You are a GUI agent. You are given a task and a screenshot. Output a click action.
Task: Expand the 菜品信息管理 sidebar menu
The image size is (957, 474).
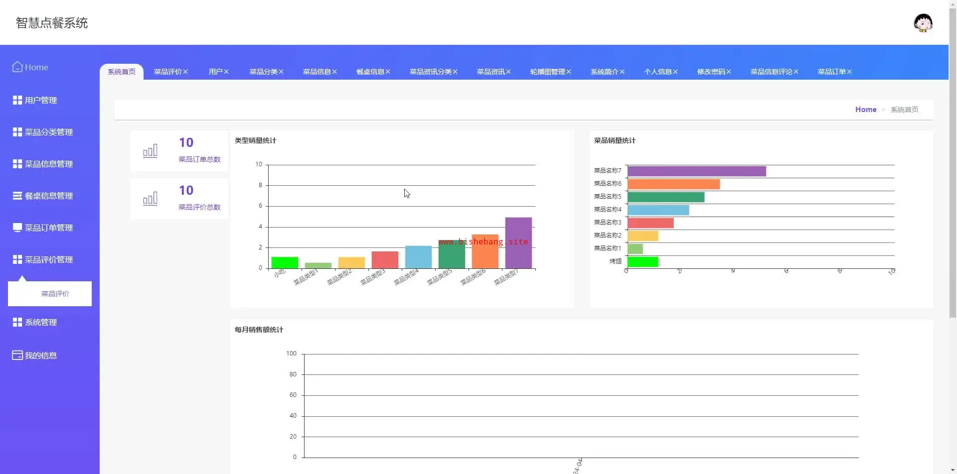click(50, 164)
